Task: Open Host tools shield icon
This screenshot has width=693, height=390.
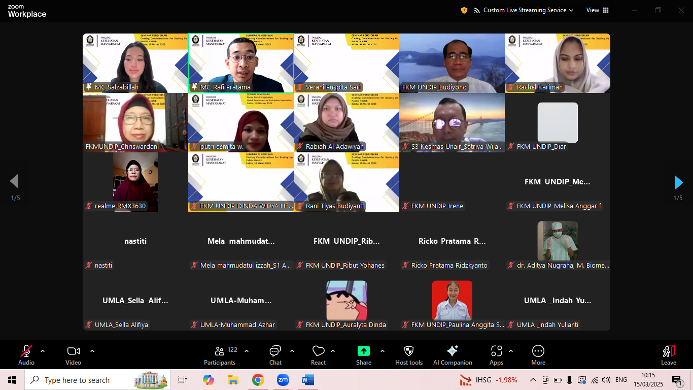Action: pyautogui.click(x=408, y=351)
